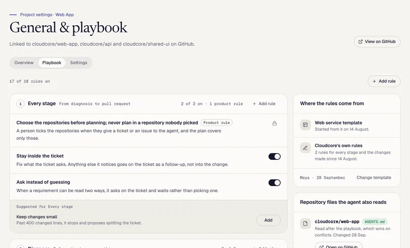
Task: Toggle off Stay inside the ticket
Action: click(x=275, y=156)
